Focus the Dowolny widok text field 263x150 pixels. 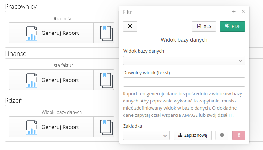tap(184, 82)
